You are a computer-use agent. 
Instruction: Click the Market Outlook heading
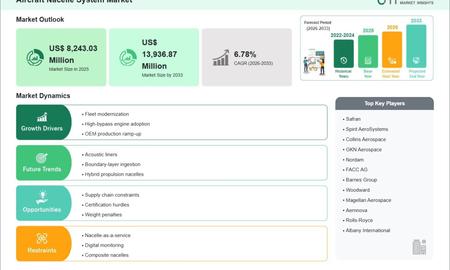[x=40, y=19]
